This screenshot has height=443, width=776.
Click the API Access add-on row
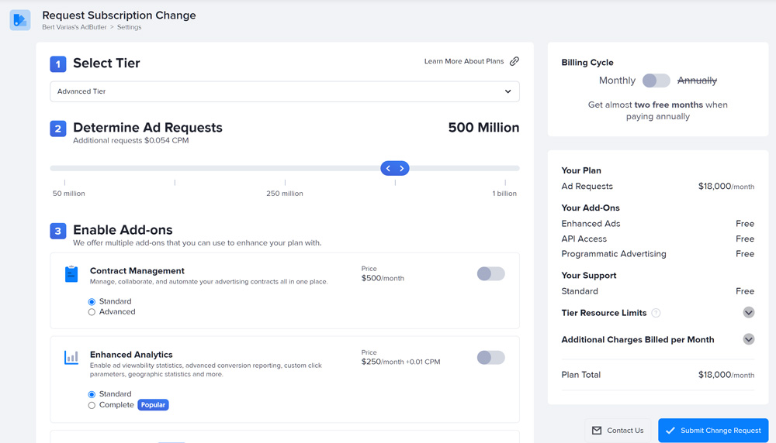pyautogui.click(x=658, y=239)
